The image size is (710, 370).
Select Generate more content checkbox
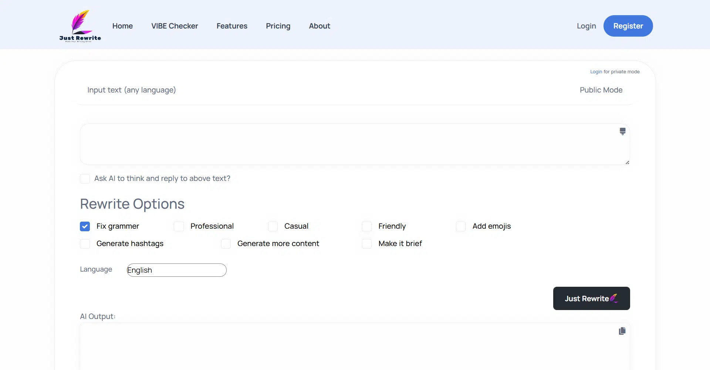[226, 244]
